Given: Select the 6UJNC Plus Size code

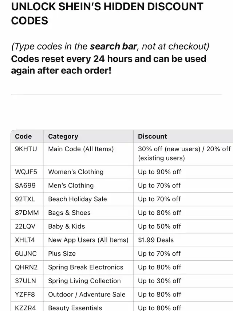Looking at the screenshot, I should click(26, 253).
